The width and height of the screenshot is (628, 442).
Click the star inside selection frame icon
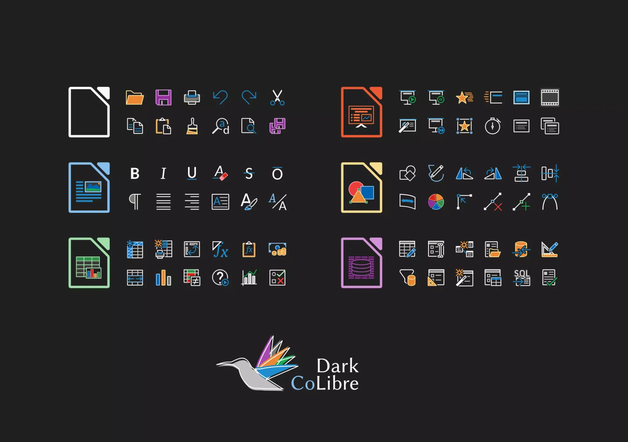465,126
